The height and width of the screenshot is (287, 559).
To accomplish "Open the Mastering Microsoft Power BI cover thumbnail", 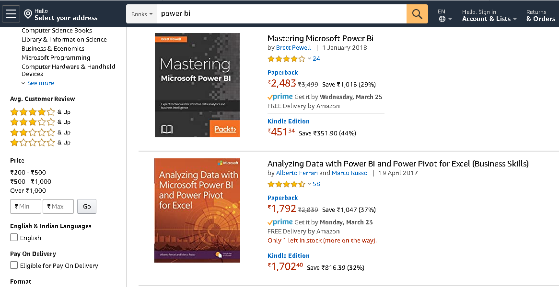I will coord(197,85).
